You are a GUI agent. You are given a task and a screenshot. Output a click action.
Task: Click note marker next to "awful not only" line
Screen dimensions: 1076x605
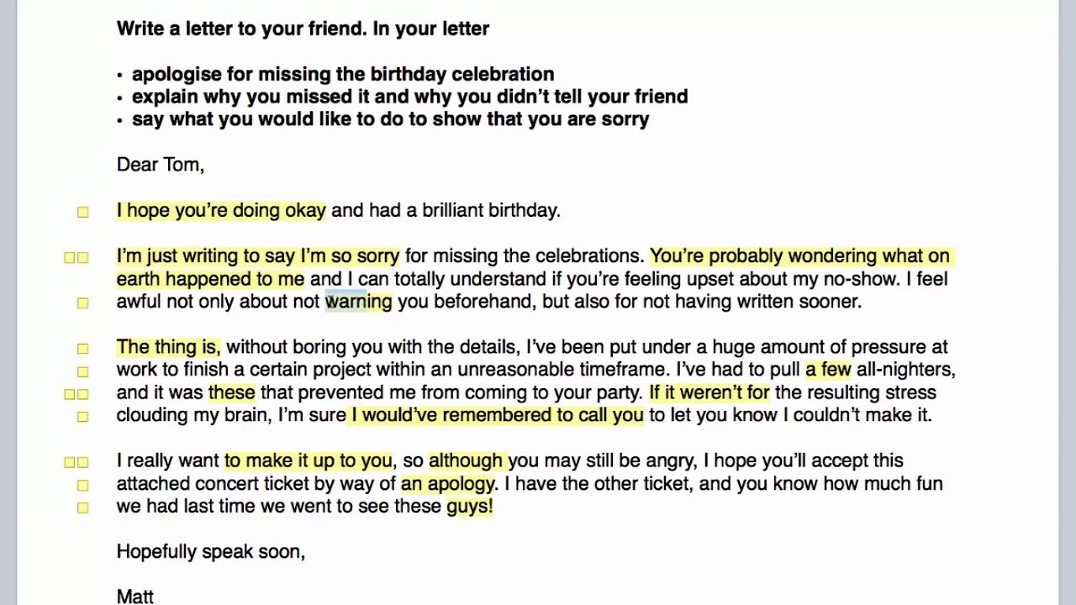coord(82,302)
